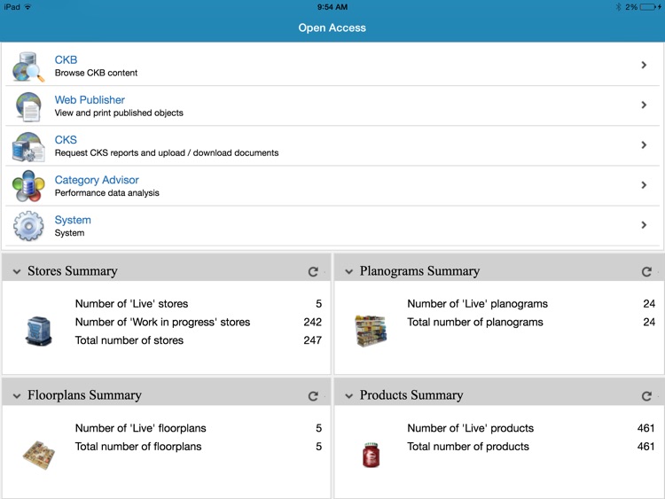The height and width of the screenshot is (499, 665).
Task: Open the Web Publisher link
Action: (90, 99)
